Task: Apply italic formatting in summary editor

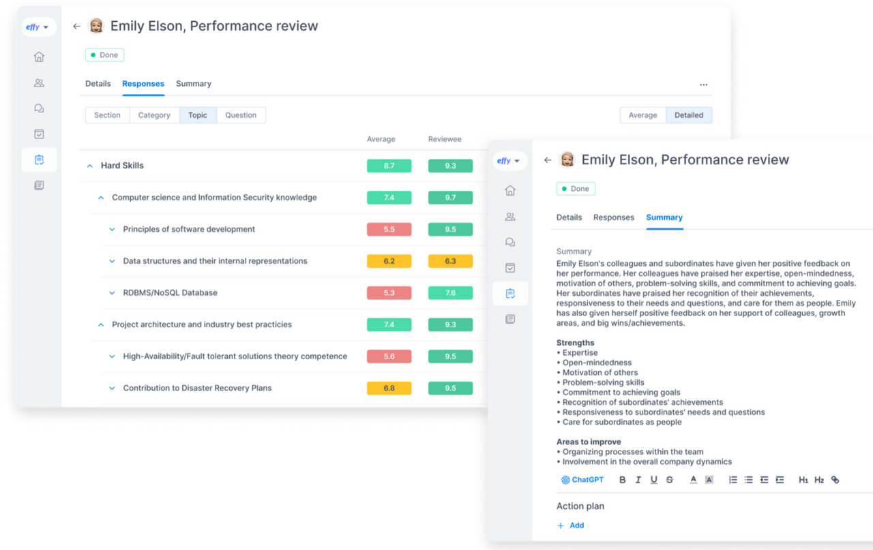Action: point(638,480)
